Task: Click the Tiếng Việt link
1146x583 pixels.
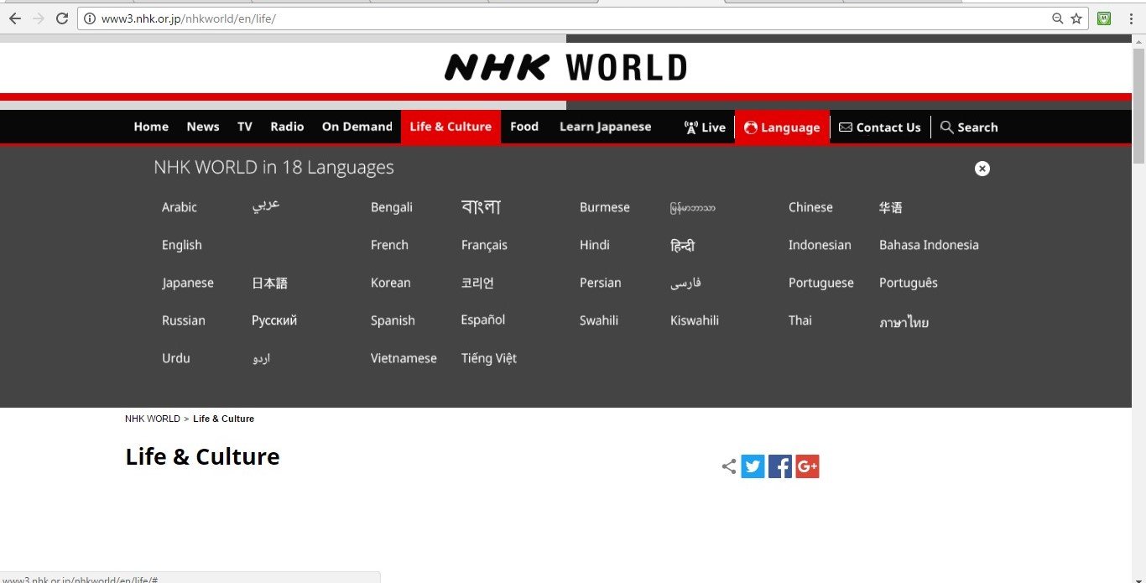Action: tap(489, 358)
